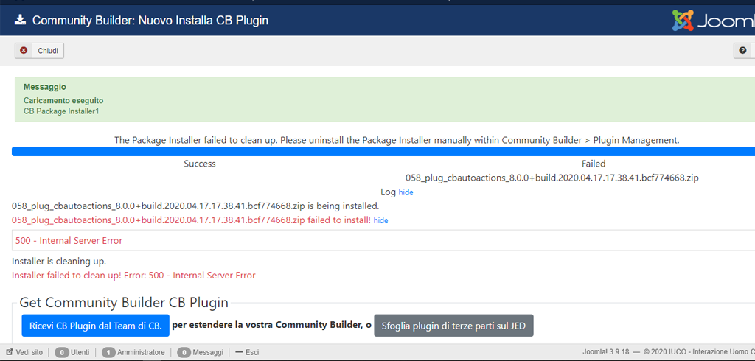Click the Messaggi count badge
This screenshot has width=755, height=361.
(184, 352)
